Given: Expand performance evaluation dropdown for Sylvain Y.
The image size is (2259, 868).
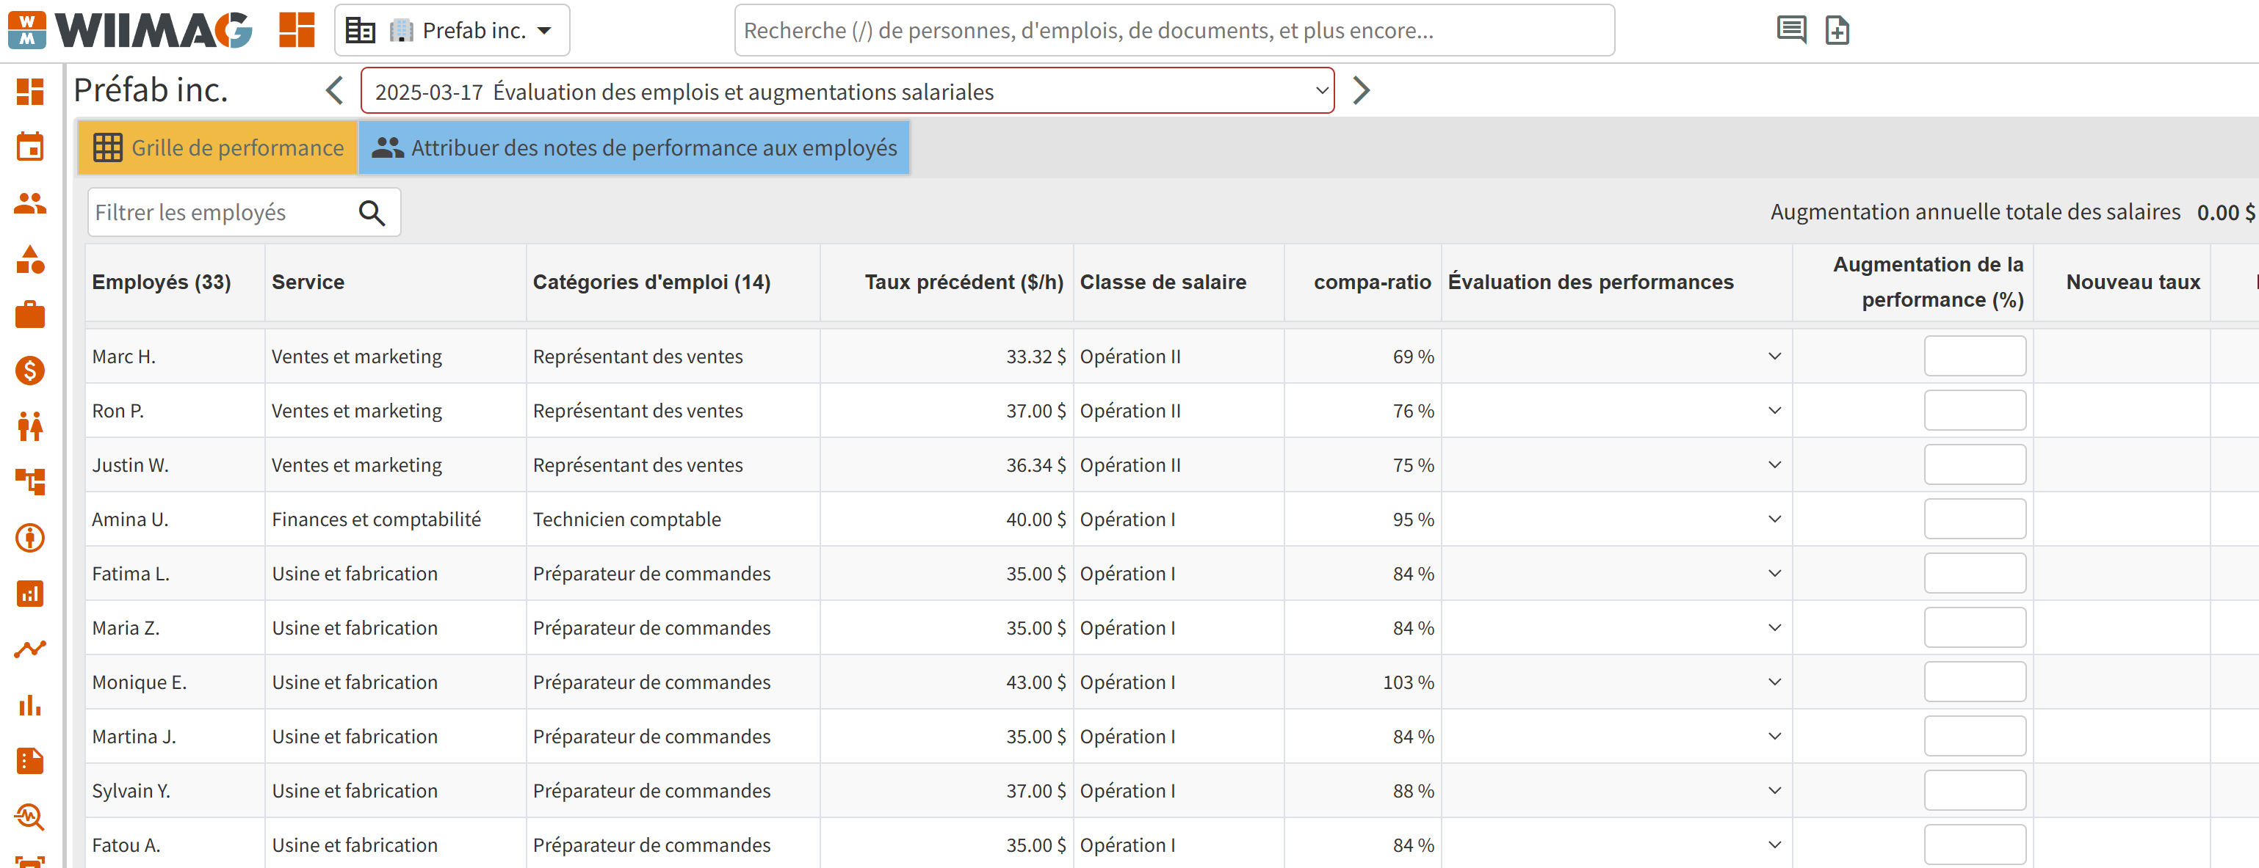Looking at the screenshot, I should click(1774, 791).
